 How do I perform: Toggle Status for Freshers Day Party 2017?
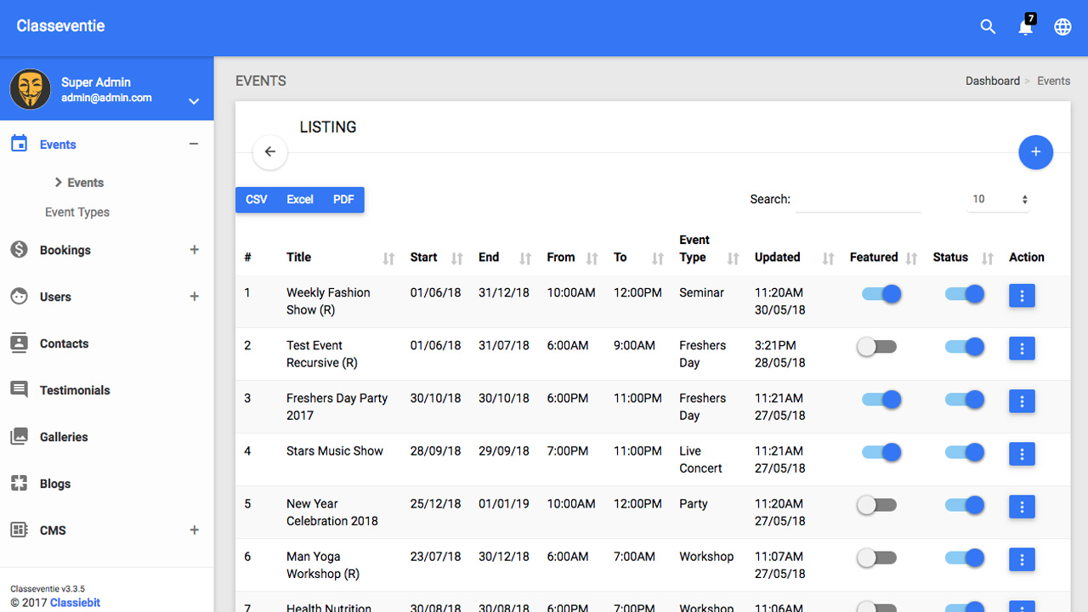[965, 399]
